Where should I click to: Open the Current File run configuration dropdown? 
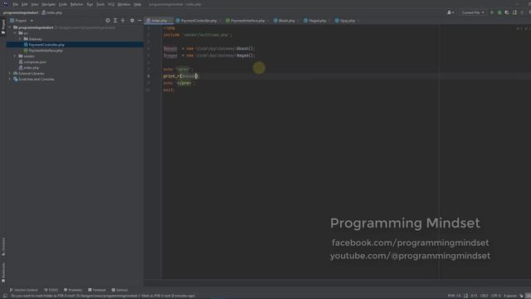tap(473, 12)
